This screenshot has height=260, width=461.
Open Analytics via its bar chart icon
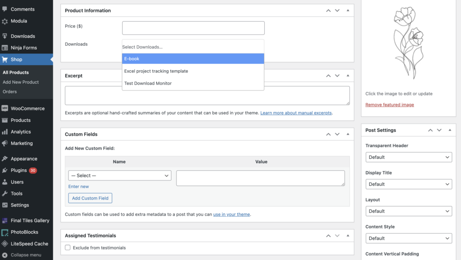click(5, 132)
